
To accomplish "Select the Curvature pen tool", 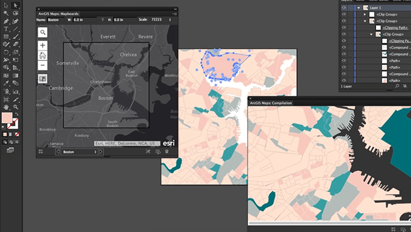I will click(x=15, y=21).
